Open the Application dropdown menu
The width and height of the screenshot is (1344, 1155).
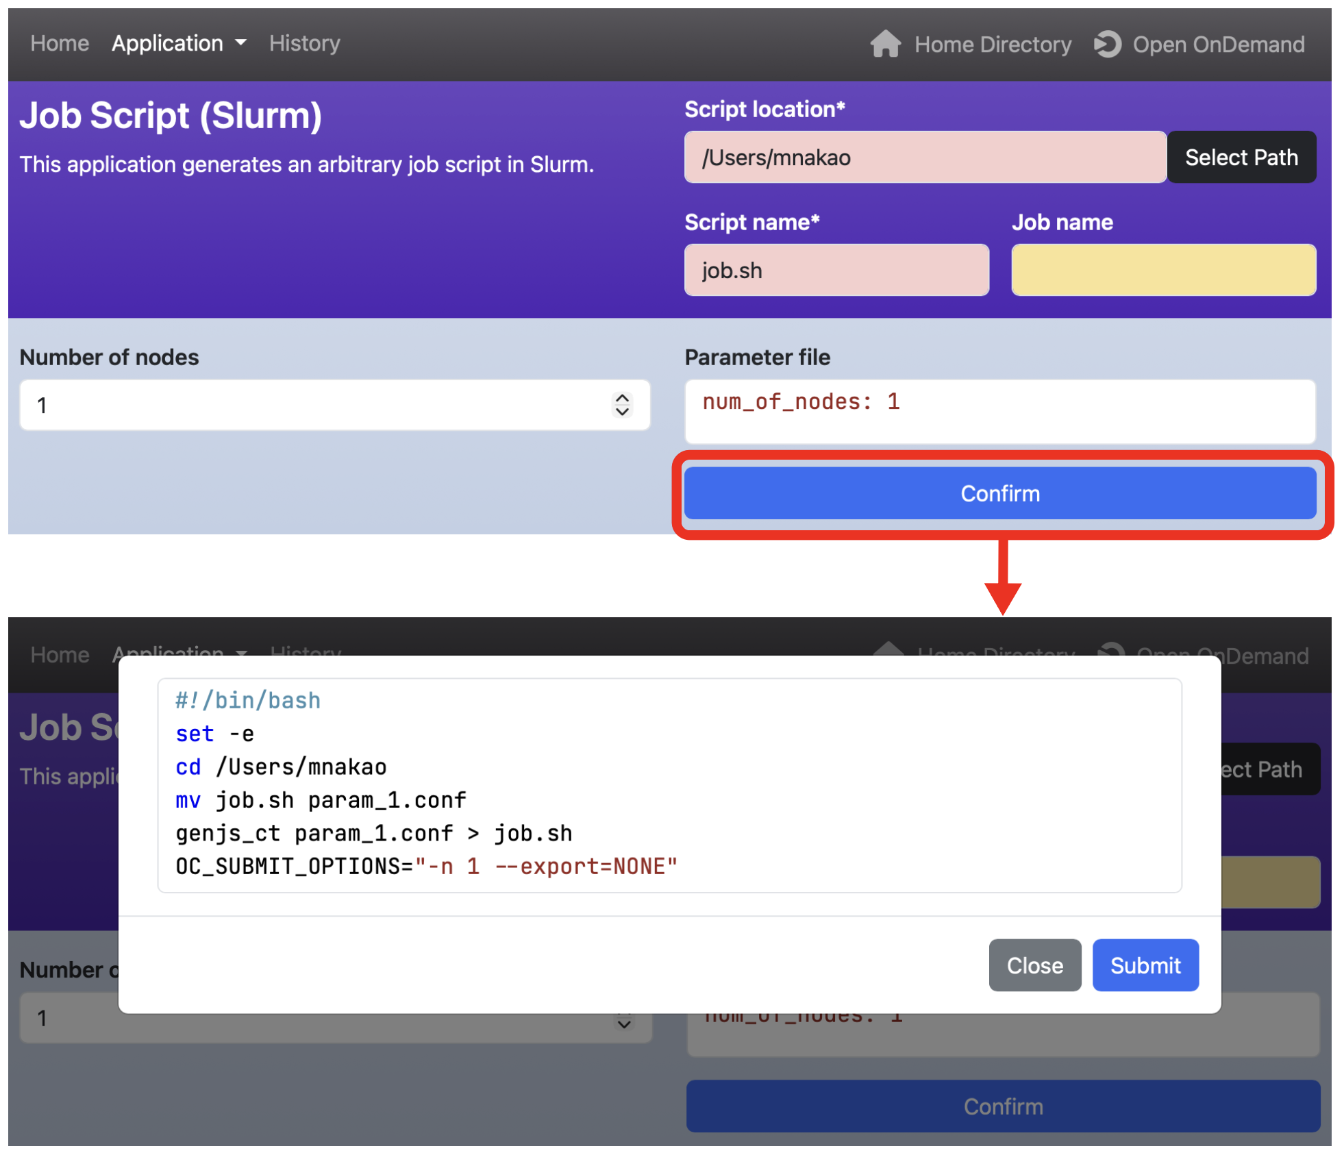click(x=179, y=43)
